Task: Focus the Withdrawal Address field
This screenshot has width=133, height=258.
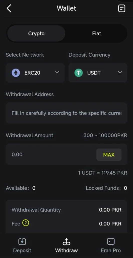Action: [x=66, y=113]
